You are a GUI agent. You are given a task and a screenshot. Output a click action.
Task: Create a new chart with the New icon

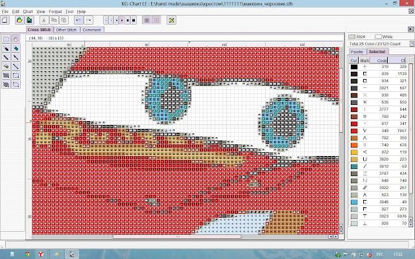coord(5,20)
